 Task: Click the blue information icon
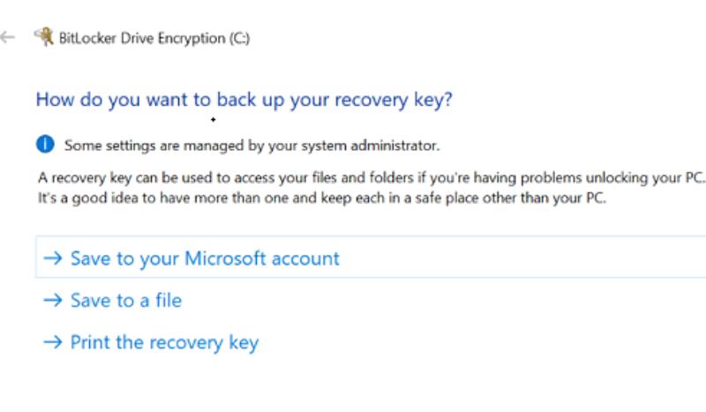coord(45,145)
